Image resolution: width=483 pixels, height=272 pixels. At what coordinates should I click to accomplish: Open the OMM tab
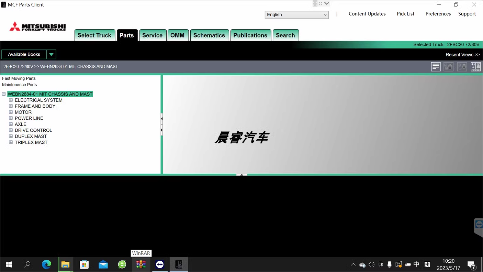[178, 35]
